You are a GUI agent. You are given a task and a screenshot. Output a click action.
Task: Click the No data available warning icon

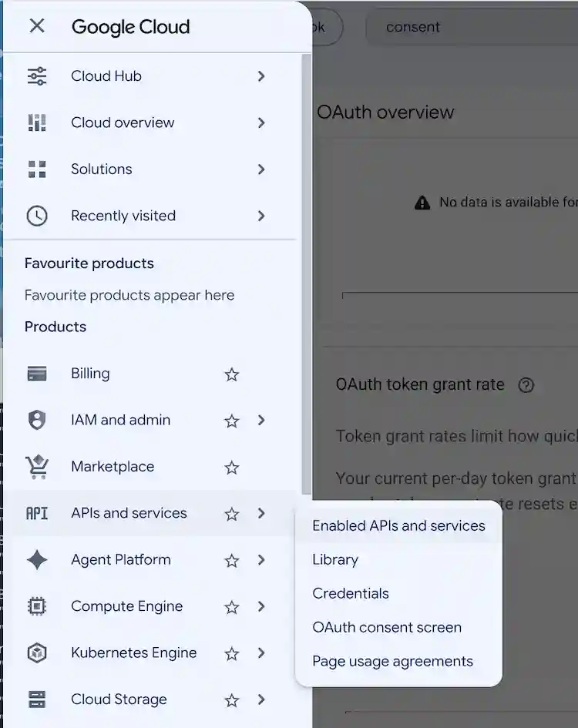(x=422, y=203)
